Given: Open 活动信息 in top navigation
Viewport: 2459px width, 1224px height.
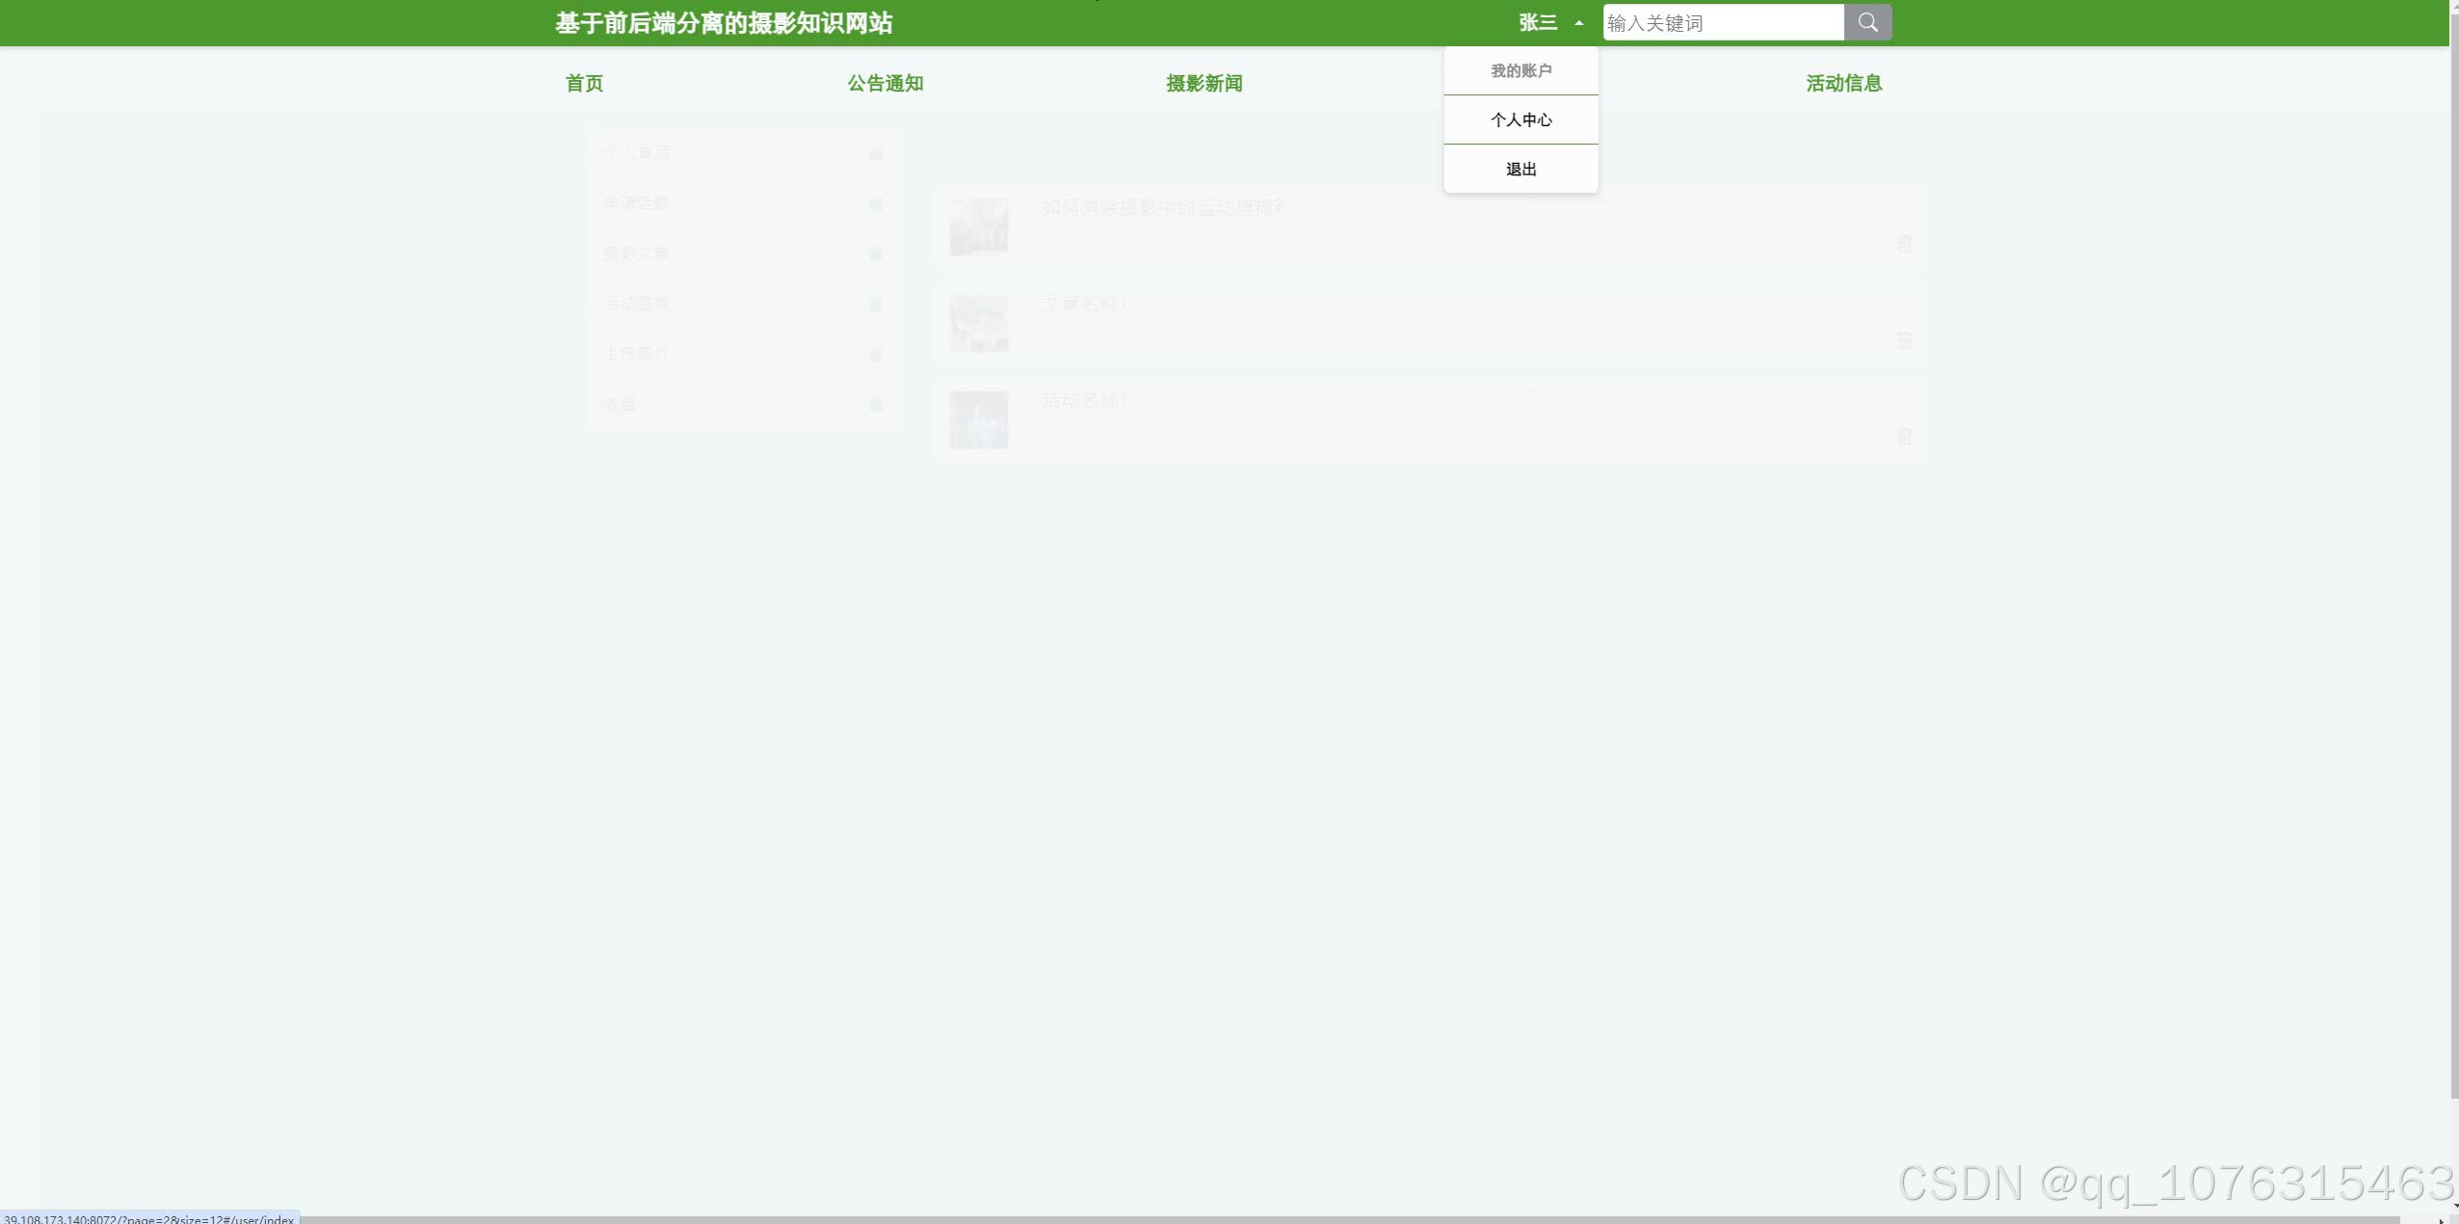Looking at the screenshot, I should coord(1843,84).
